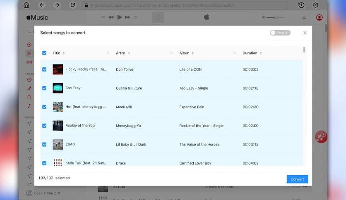Skip to next track
The width and height of the screenshot is (346, 200).
(127, 17)
